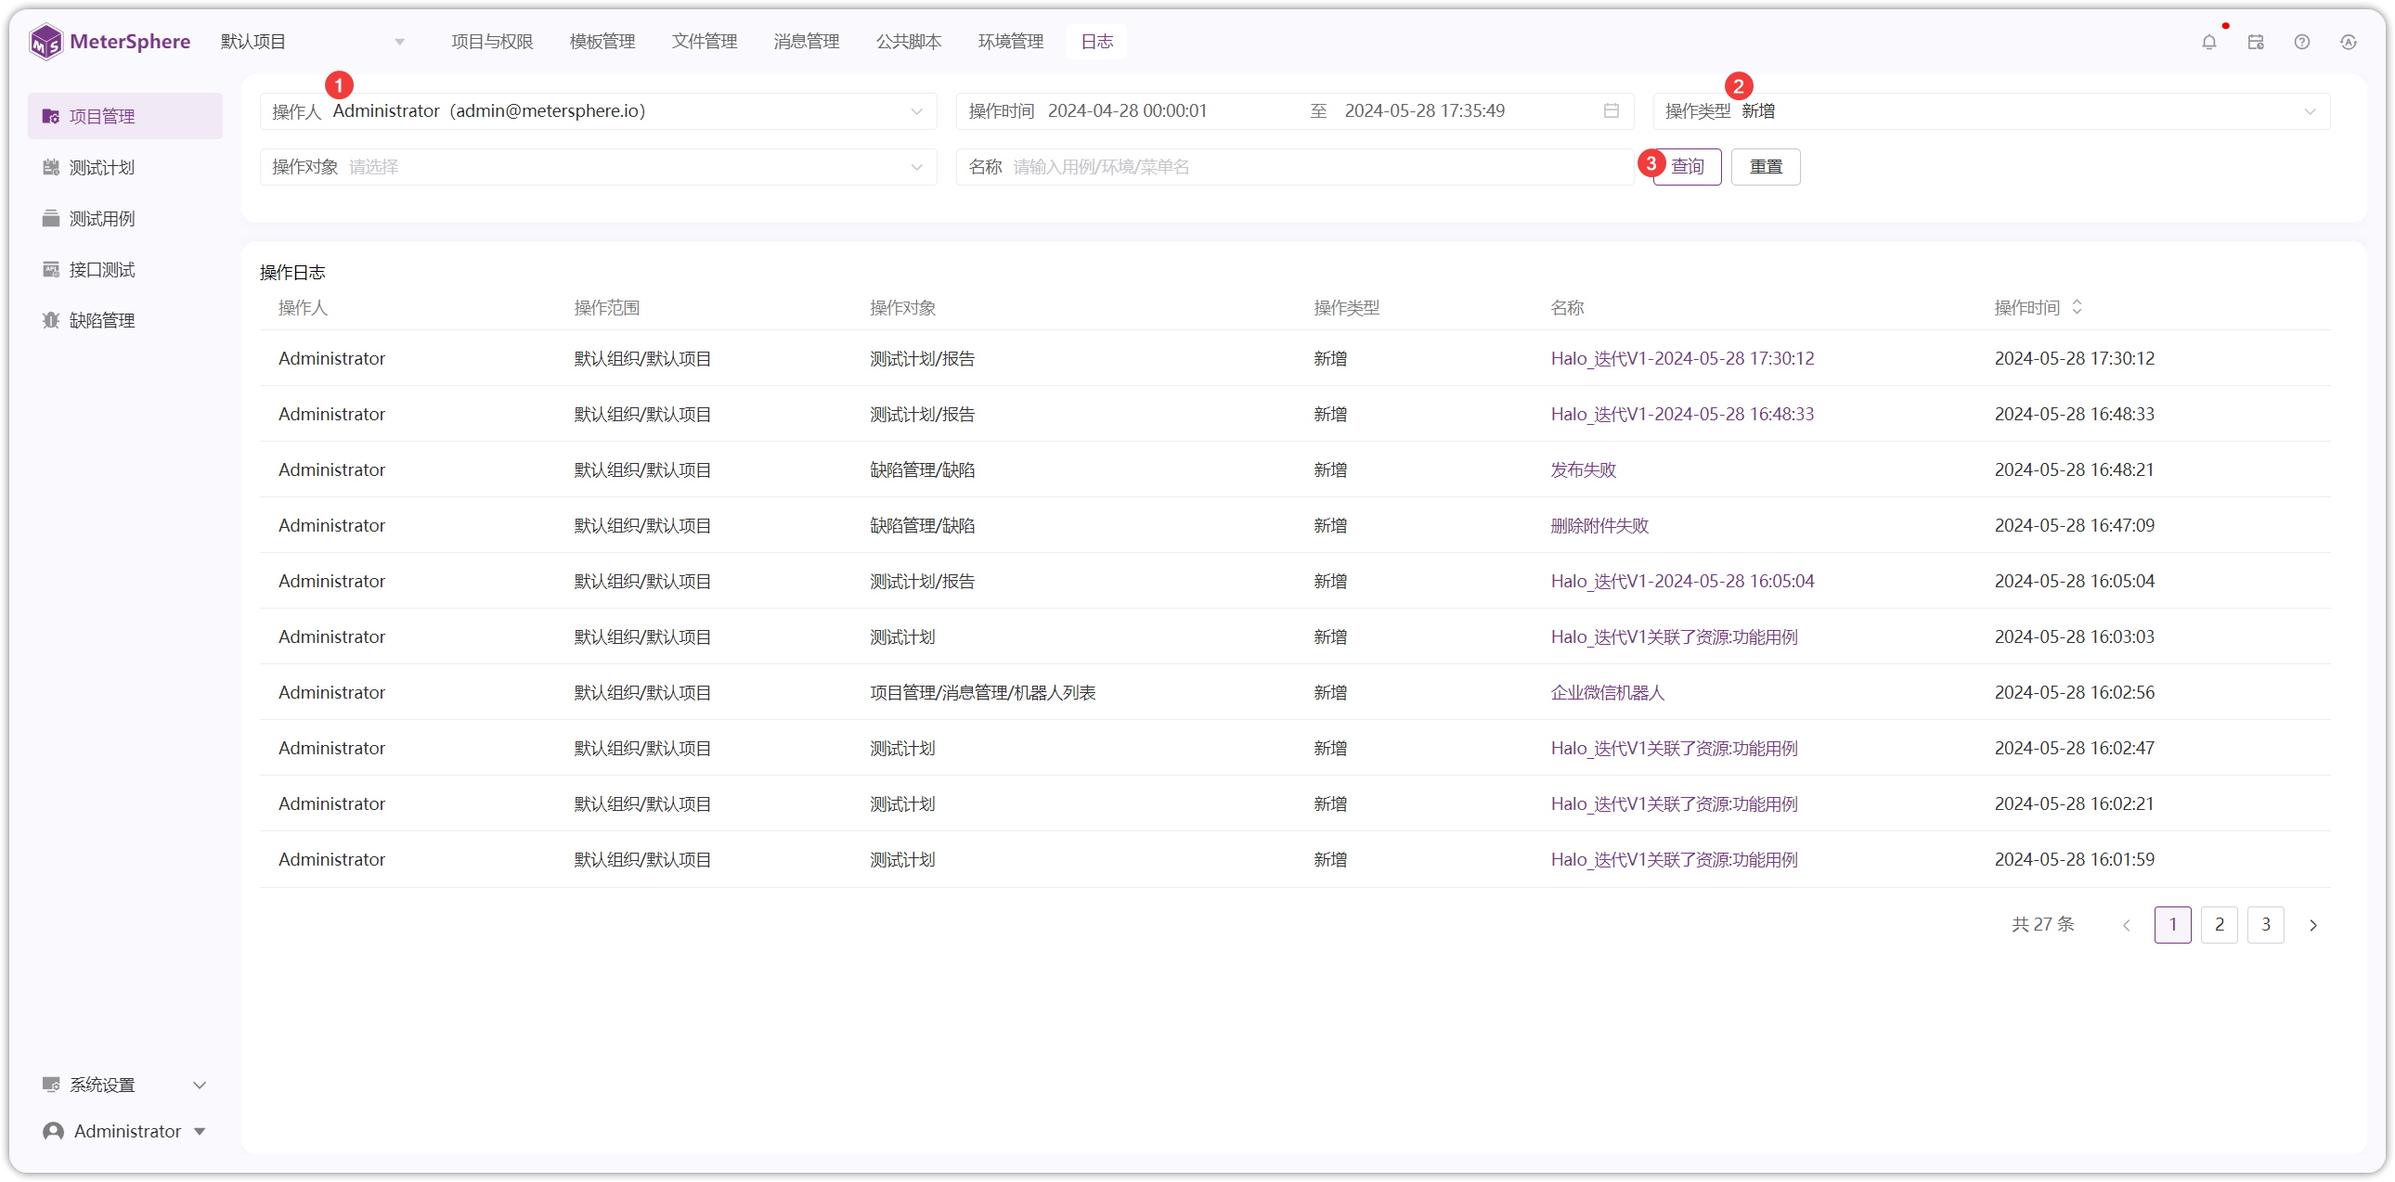
Task: Open the 发布失败 link
Action: coord(1584,469)
